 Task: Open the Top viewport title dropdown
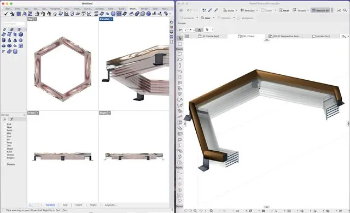pyautogui.click(x=35, y=19)
